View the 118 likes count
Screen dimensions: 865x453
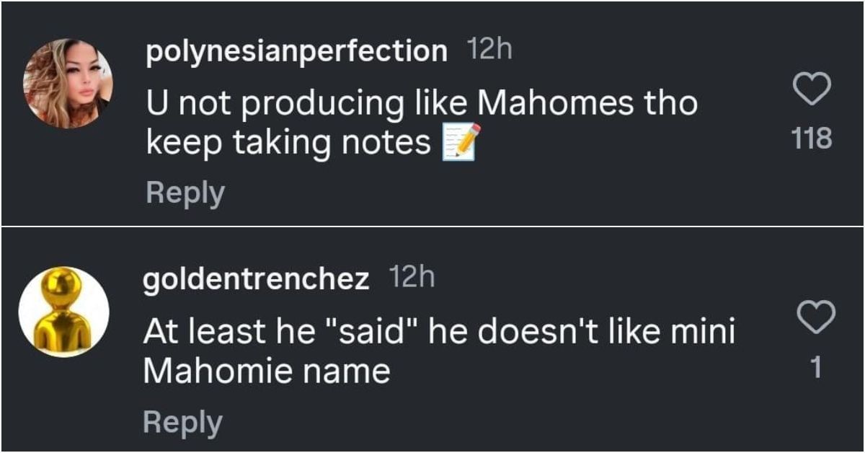(812, 138)
